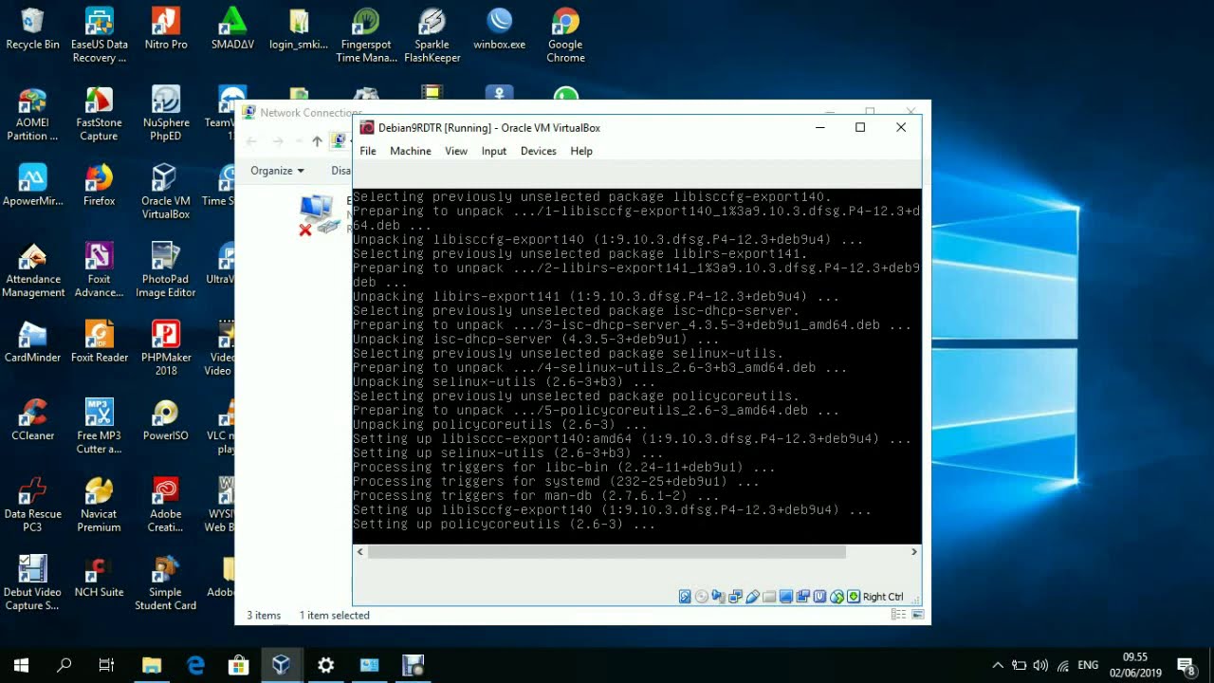This screenshot has height=683, width=1214.
Task: Open Nitro Pro desktop icon
Action: pyautogui.click(x=166, y=29)
